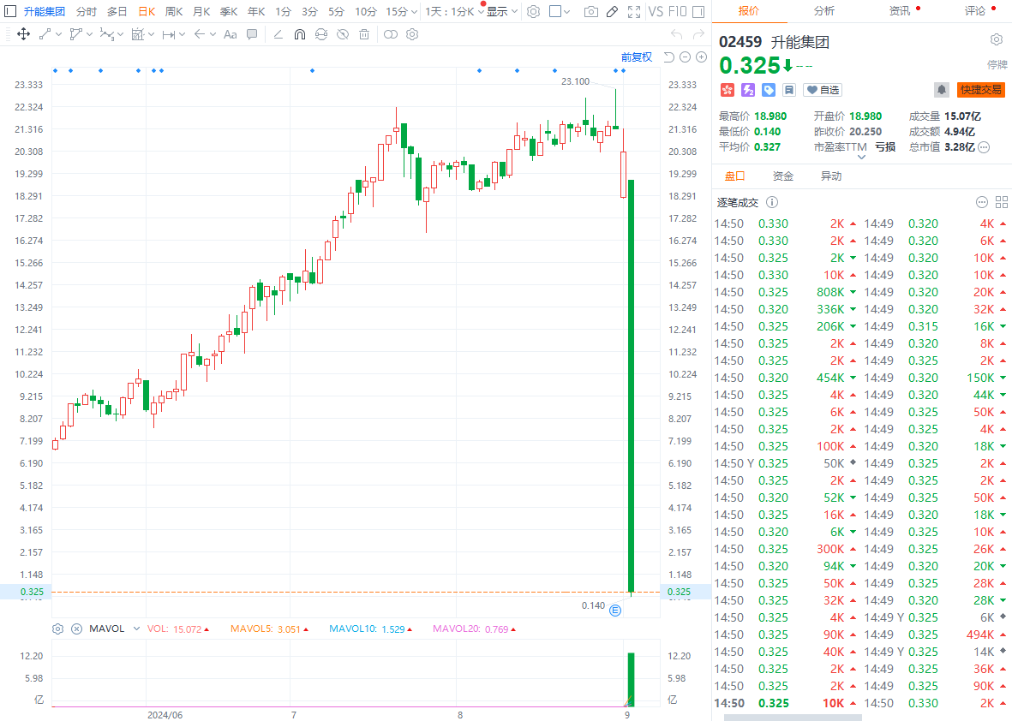
Task: Click the blue tag label icon
Action: (768, 90)
